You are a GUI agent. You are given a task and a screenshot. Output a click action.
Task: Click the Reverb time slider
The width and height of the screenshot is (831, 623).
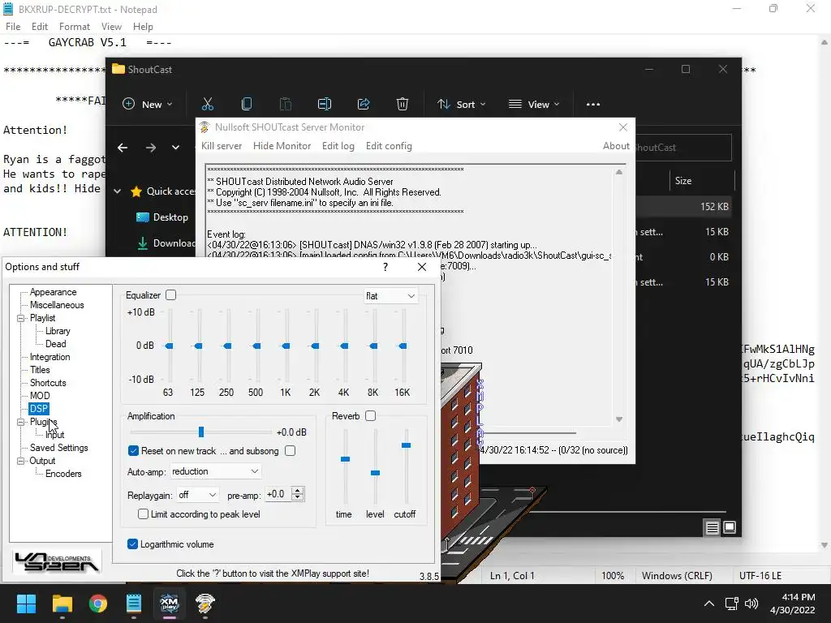pos(345,459)
